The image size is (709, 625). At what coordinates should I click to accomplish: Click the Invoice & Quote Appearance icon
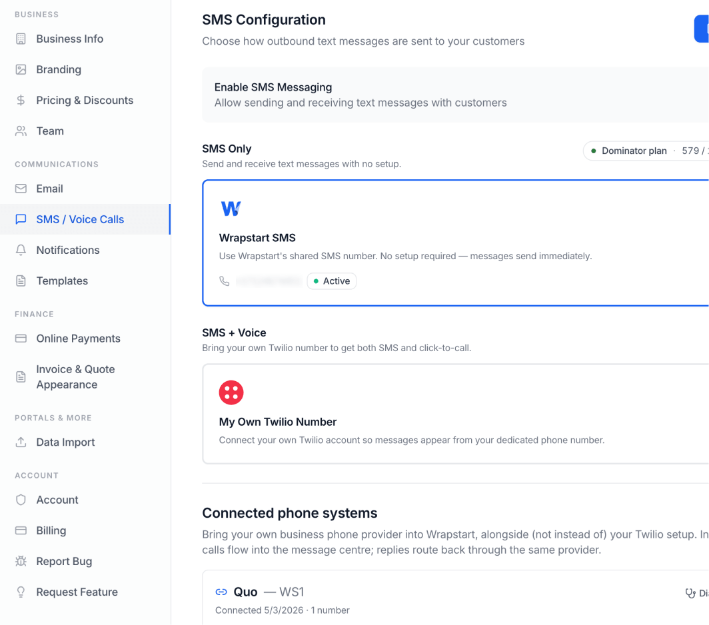pos(21,376)
